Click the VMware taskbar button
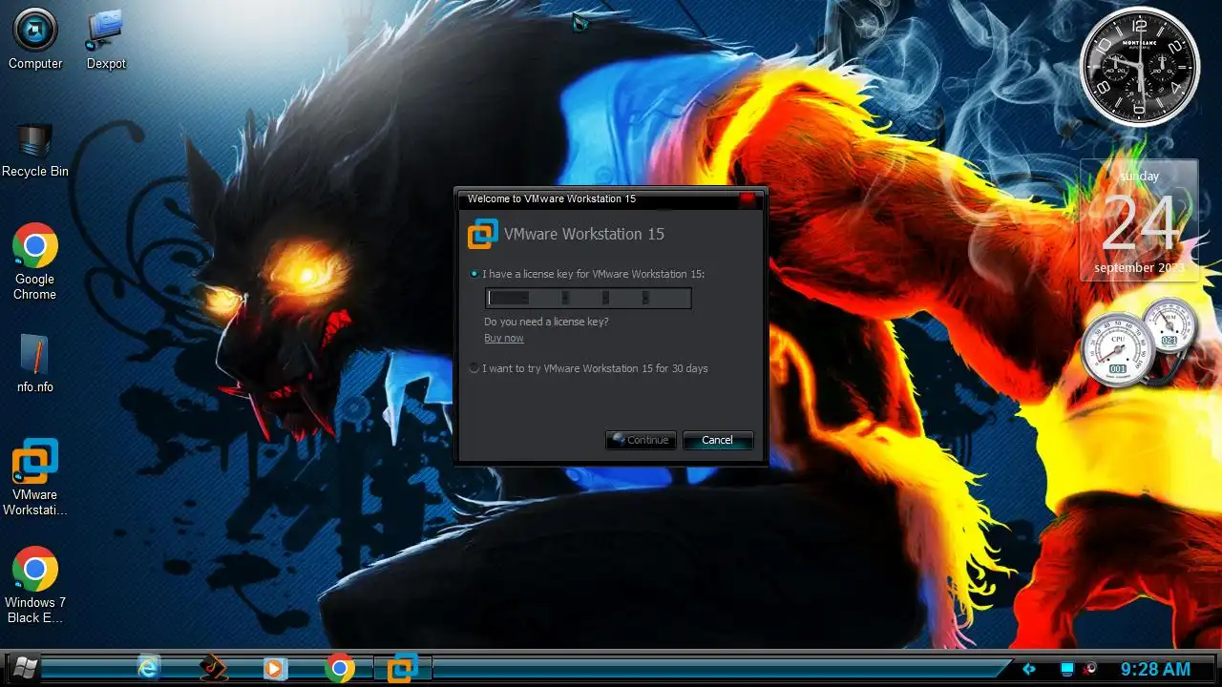This screenshot has width=1222, height=687. pyautogui.click(x=402, y=668)
